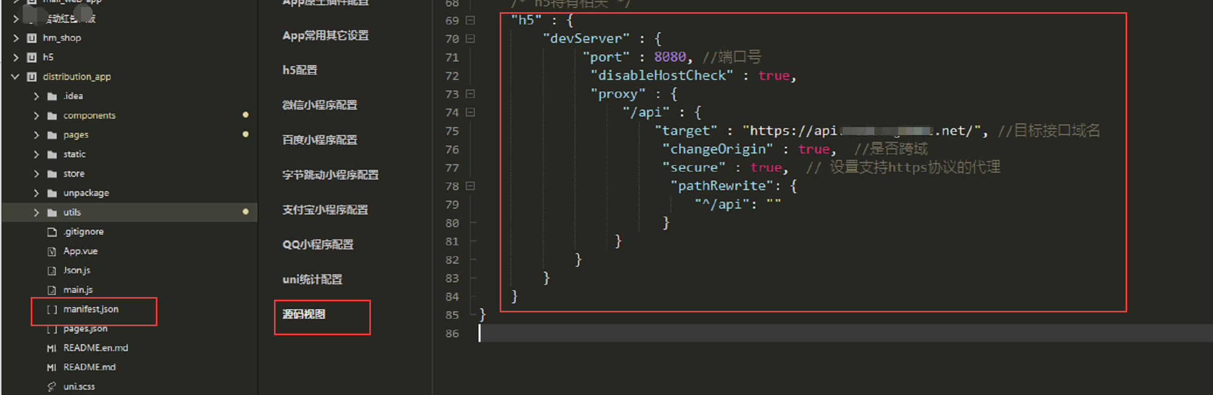1213x395 pixels.
Task: Click the h5 project icon
Action: coord(32,57)
